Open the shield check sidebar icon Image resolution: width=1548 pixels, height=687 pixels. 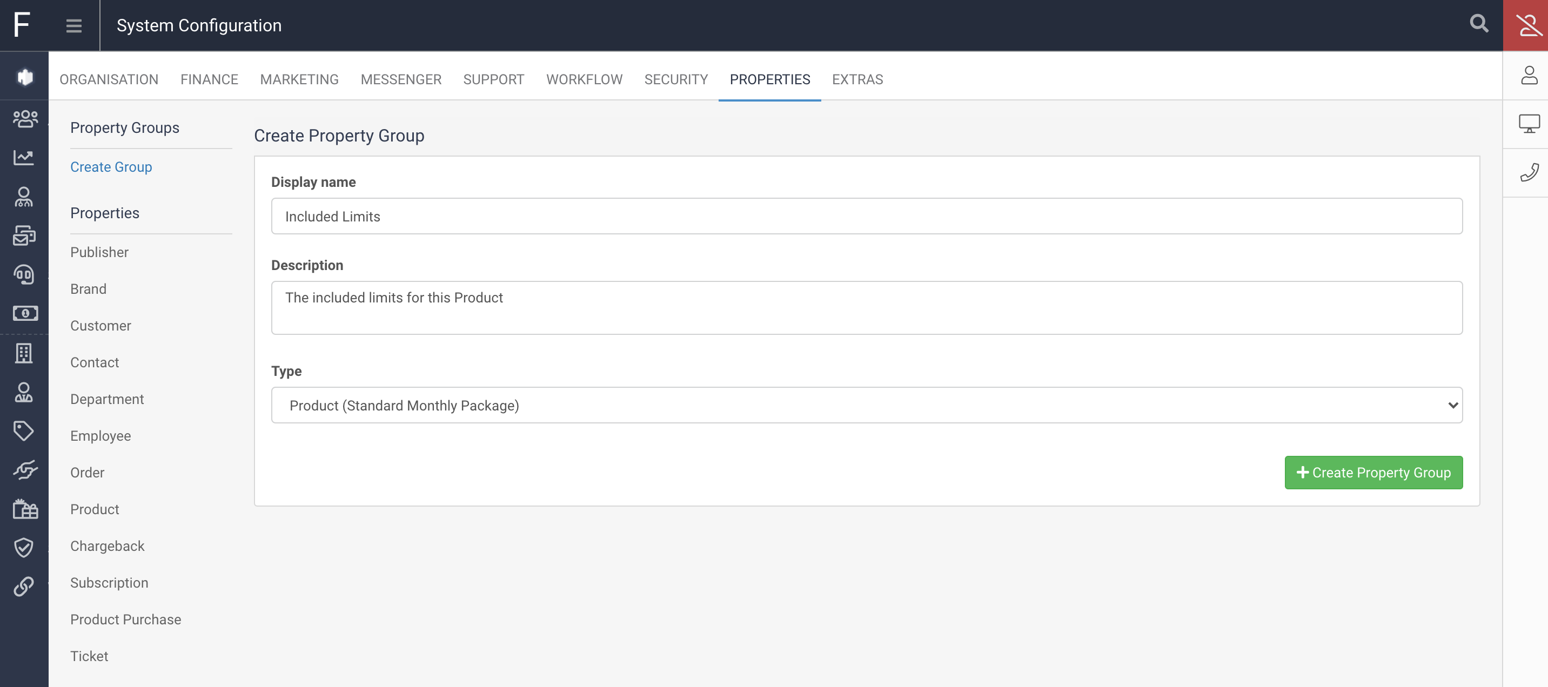pos(24,547)
